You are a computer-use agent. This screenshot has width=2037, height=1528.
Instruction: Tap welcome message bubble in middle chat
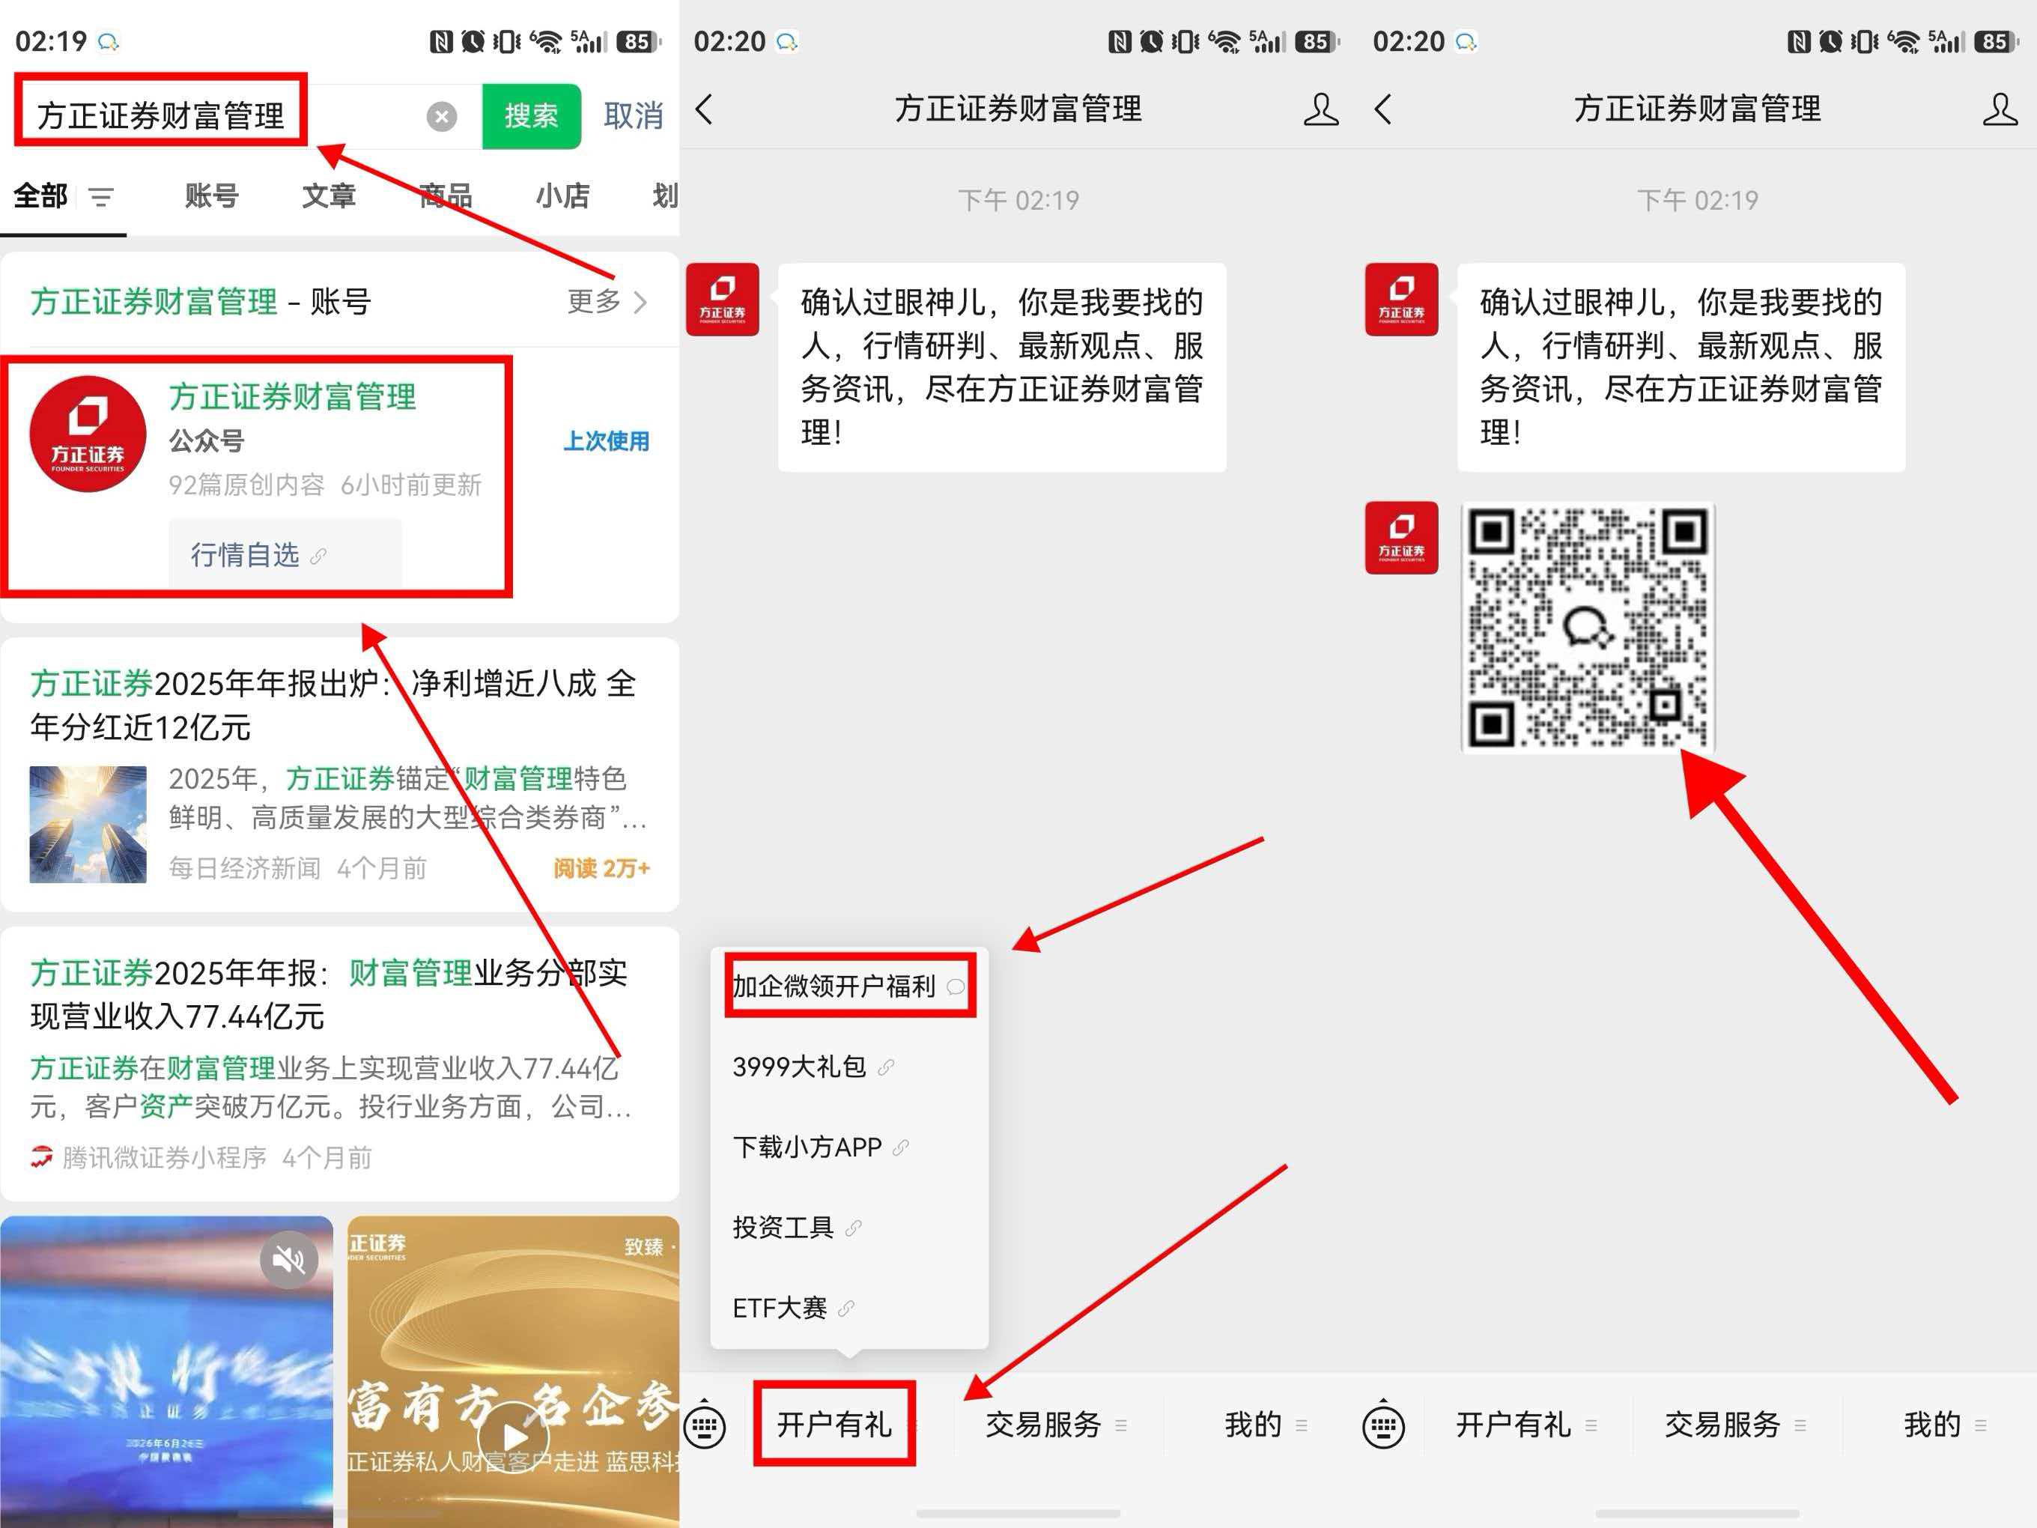pos(1002,368)
